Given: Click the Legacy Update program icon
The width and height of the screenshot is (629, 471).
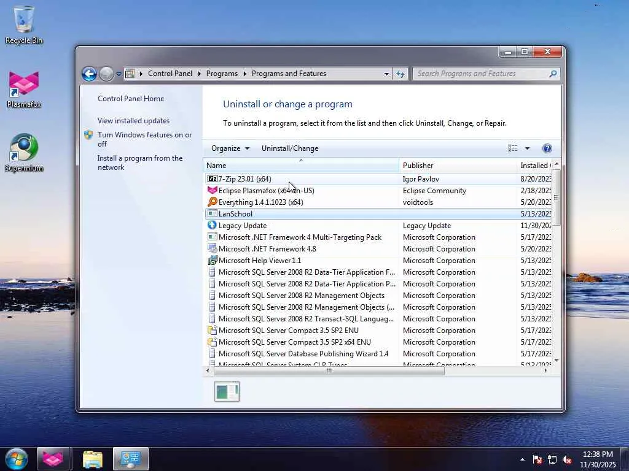Looking at the screenshot, I should tap(212, 225).
